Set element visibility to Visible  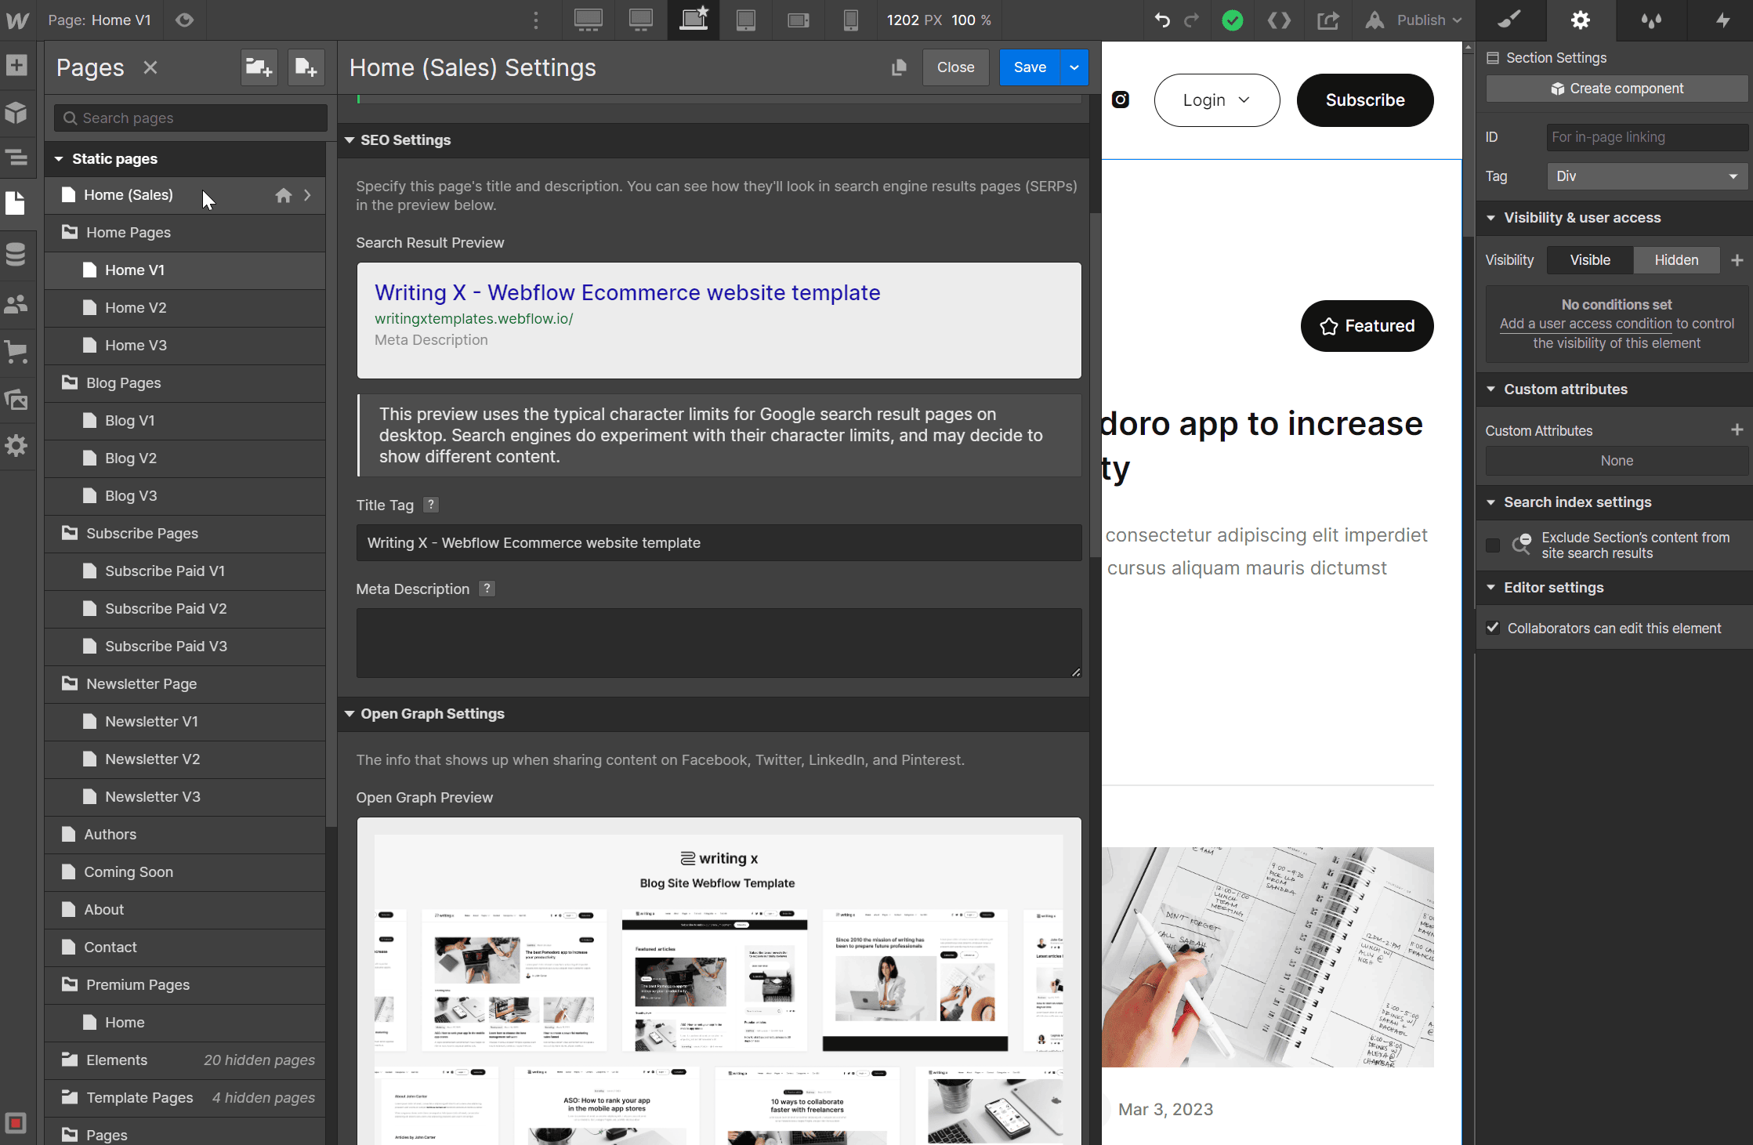pyautogui.click(x=1589, y=259)
